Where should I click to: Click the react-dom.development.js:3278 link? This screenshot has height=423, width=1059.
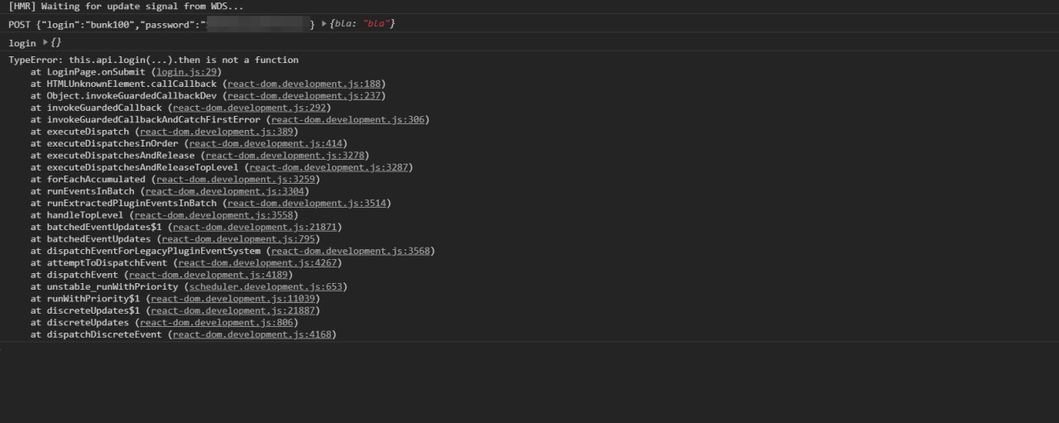pos(285,156)
